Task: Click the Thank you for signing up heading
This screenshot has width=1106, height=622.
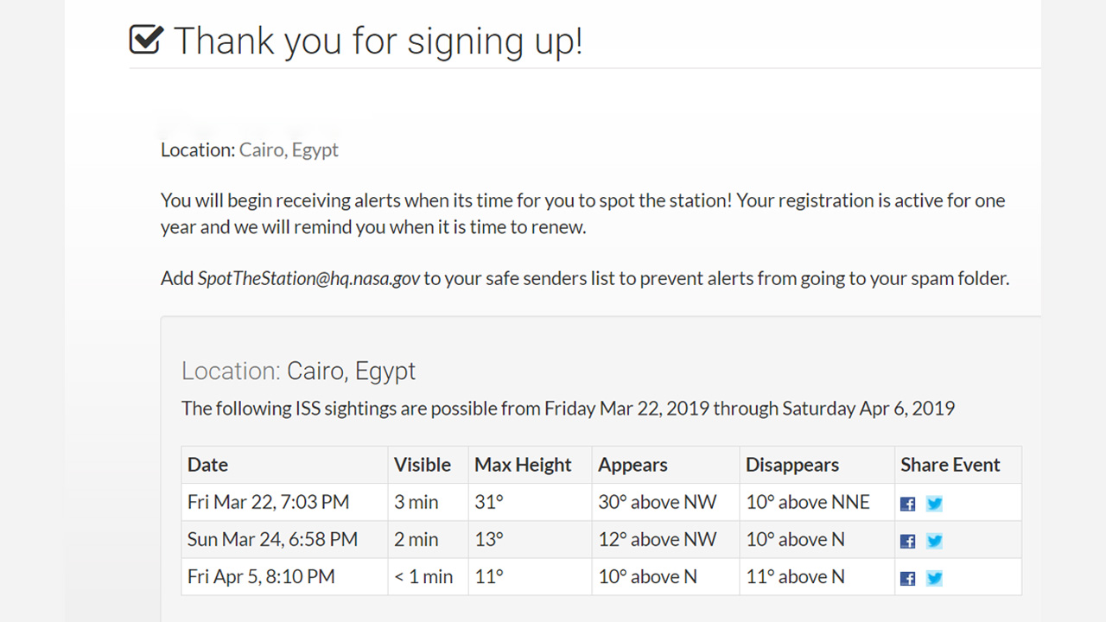Action: [x=378, y=41]
